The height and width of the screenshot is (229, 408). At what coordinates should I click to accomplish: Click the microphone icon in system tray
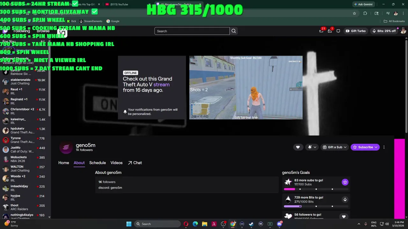pyautogui.click(x=366, y=224)
